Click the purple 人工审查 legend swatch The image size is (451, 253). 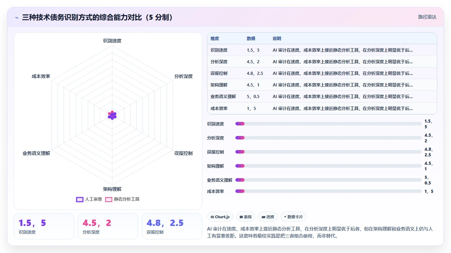[80, 199]
